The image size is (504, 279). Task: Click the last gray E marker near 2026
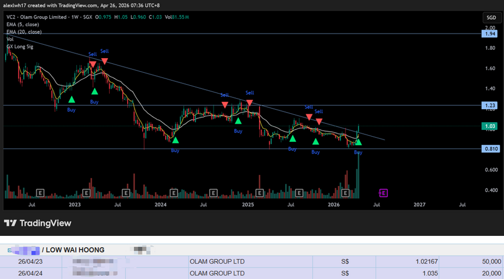point(346,193)
